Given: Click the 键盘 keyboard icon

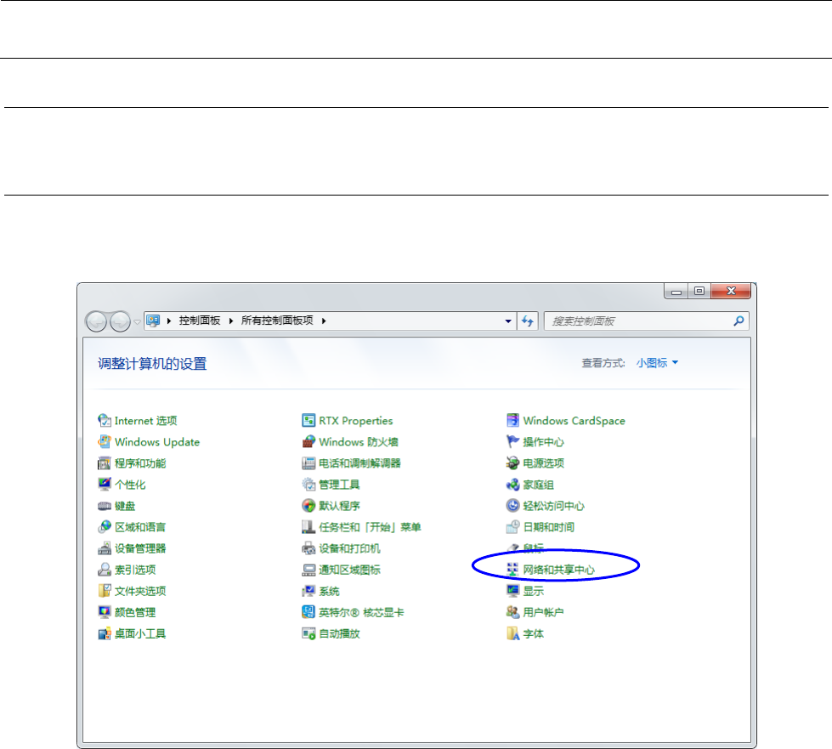Looking at the screenshot, I should (x=105, y=506).
